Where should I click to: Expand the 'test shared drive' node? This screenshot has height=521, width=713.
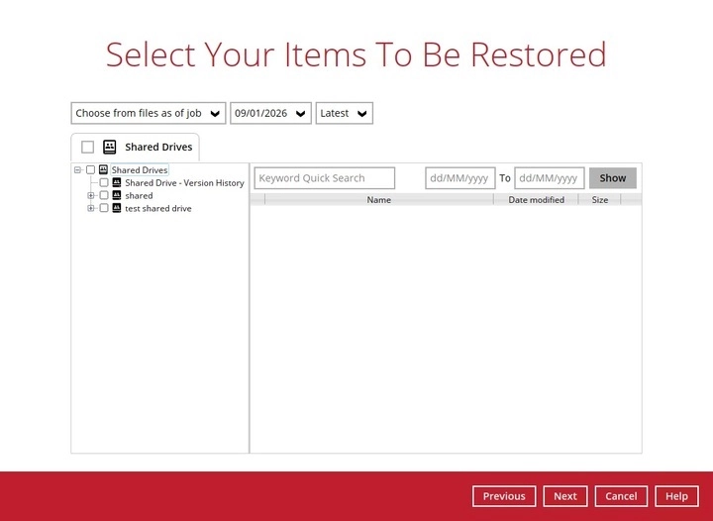[x=91, y=208]
